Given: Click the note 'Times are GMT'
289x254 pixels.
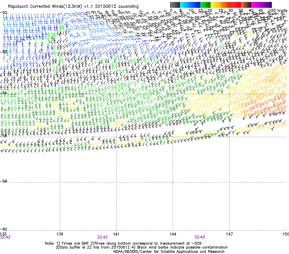Looking at the screenshot, I should point(75,243).
